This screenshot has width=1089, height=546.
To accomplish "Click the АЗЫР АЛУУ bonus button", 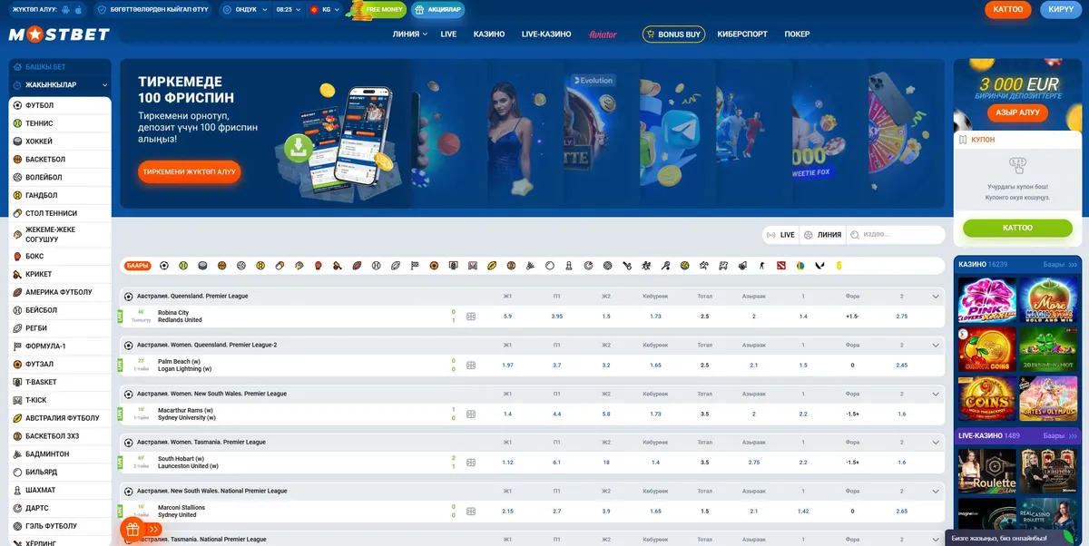I will (1017, 113).
